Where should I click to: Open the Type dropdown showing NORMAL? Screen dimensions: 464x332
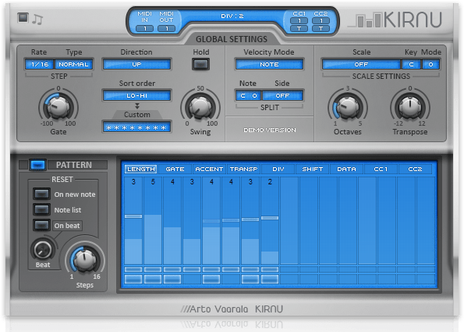(x=73, y=64)
